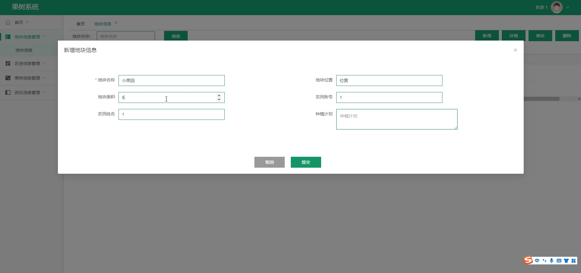This screenshot has height=273, width=581.
Task: Switch to the 首页 tab
Action: [81, 24]
